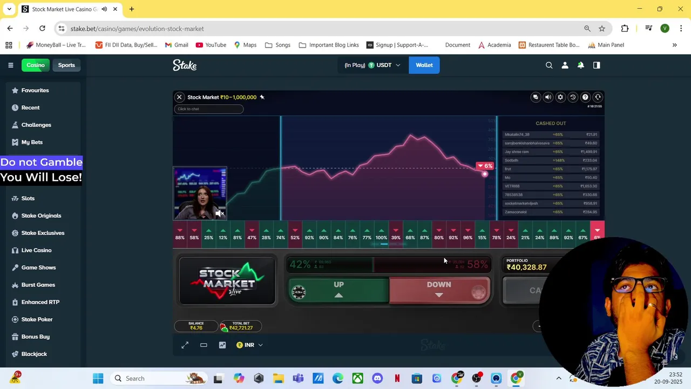
Task: Open the game settings gear
Action: point(560,97)
